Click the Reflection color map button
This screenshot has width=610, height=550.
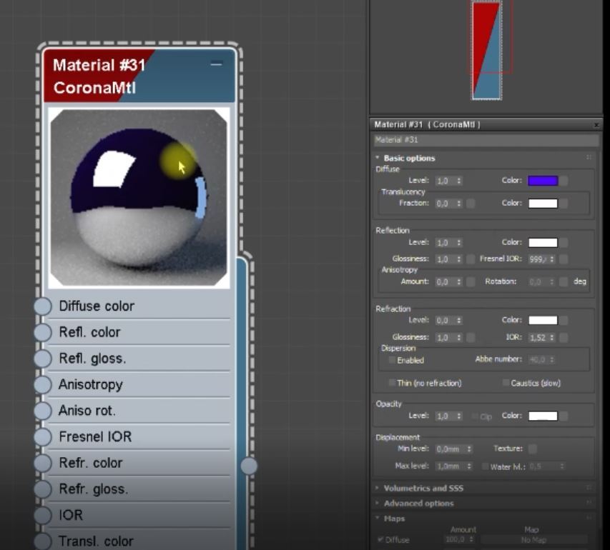[x=564, y=243]
